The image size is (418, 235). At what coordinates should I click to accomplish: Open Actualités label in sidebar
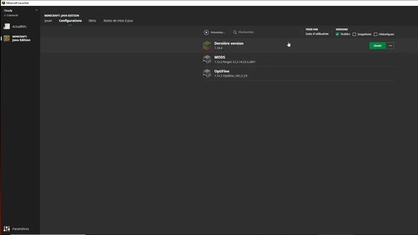pyautogui.click(x=19, y=26)
